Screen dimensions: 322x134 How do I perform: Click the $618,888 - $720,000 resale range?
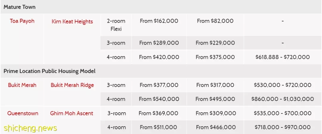pyautogui.click(x=283, y=57)
